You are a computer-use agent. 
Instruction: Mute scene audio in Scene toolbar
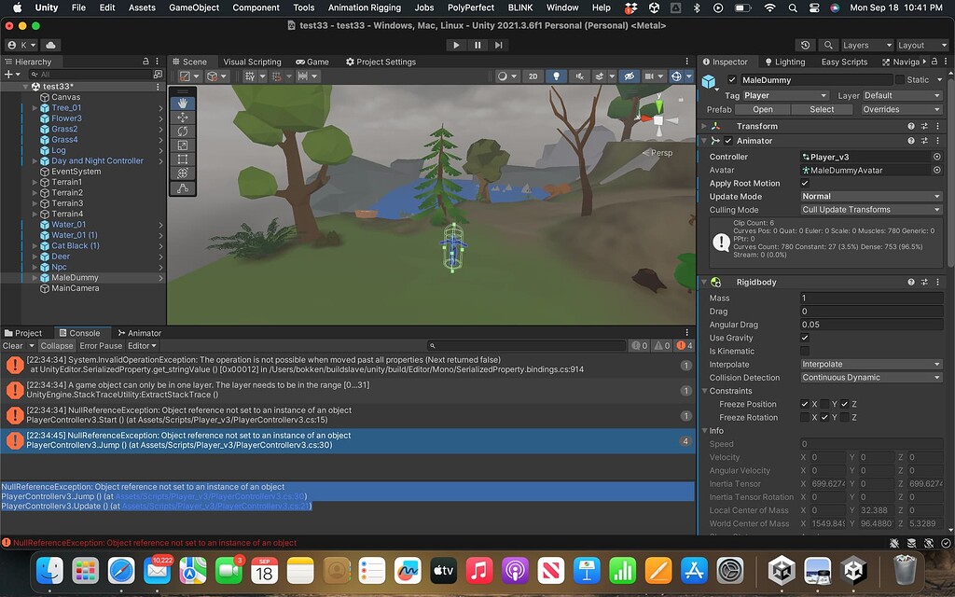pyautogui.click(x=579, y=76)
